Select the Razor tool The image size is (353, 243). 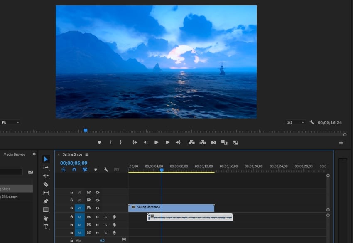point(46,183)
